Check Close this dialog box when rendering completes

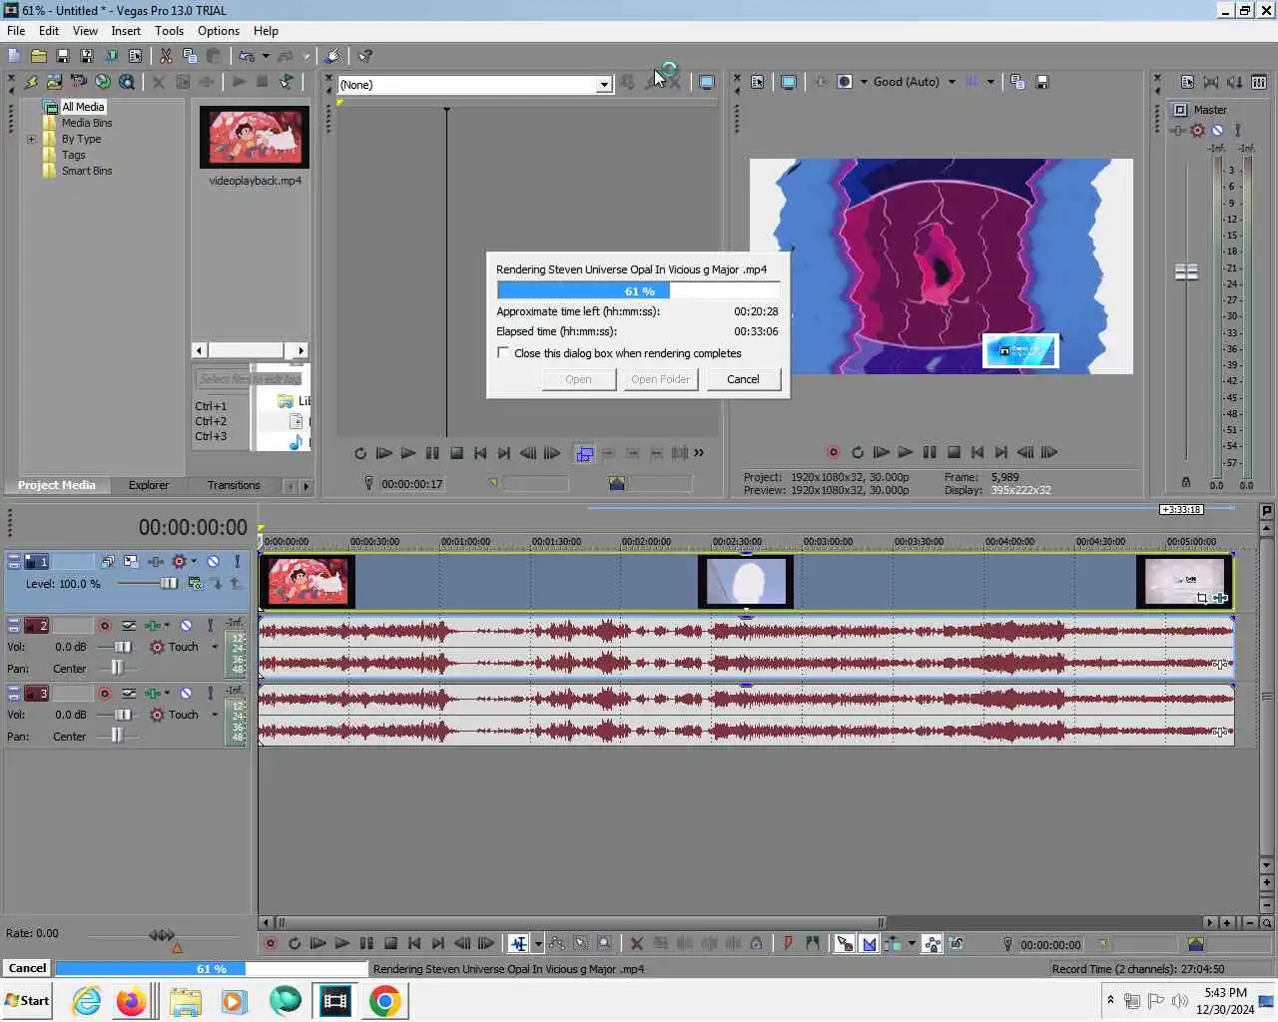[503, 353]
